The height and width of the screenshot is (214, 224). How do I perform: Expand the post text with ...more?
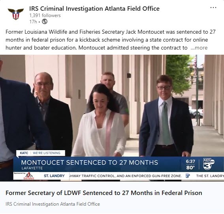click(x=199, y=48)
